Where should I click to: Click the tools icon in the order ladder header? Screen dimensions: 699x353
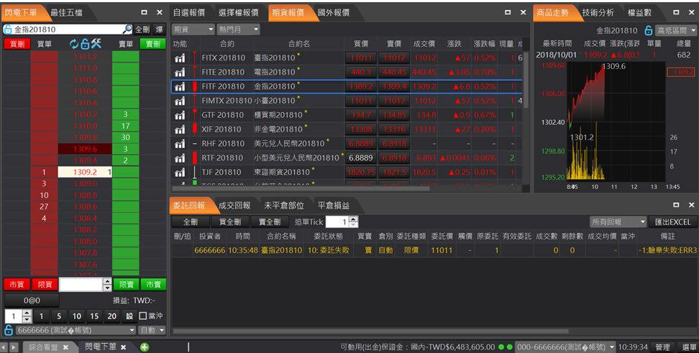pos(96,44)
